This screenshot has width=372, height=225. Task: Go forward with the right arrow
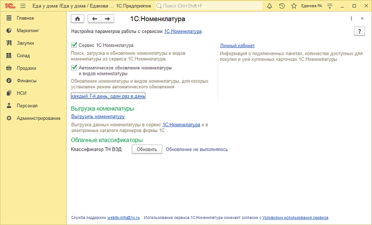point(107,19)
